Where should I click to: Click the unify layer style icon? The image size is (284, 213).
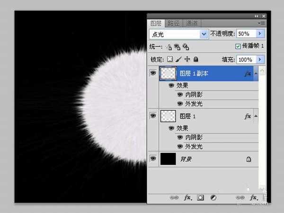coord(186,46)
